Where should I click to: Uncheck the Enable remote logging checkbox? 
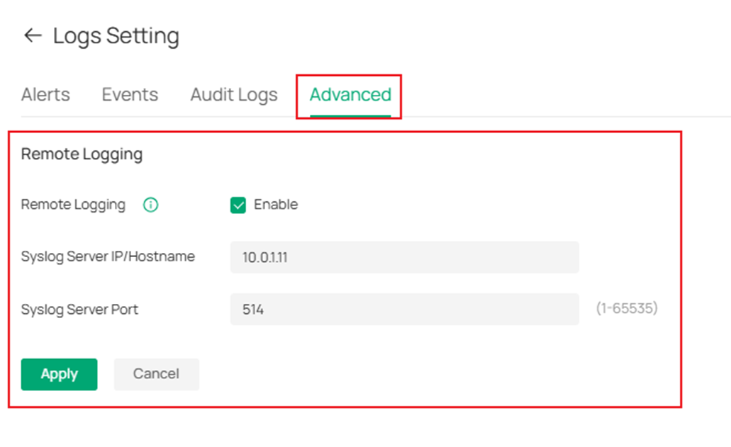click(238, 205)
